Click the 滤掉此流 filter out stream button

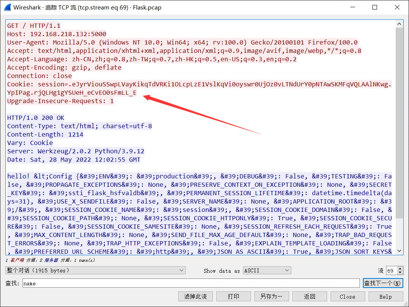click(195, 296)
